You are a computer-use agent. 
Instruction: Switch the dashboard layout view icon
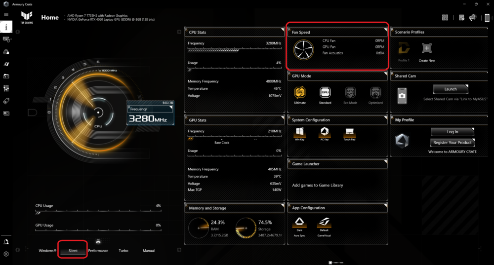coord(445,18)
